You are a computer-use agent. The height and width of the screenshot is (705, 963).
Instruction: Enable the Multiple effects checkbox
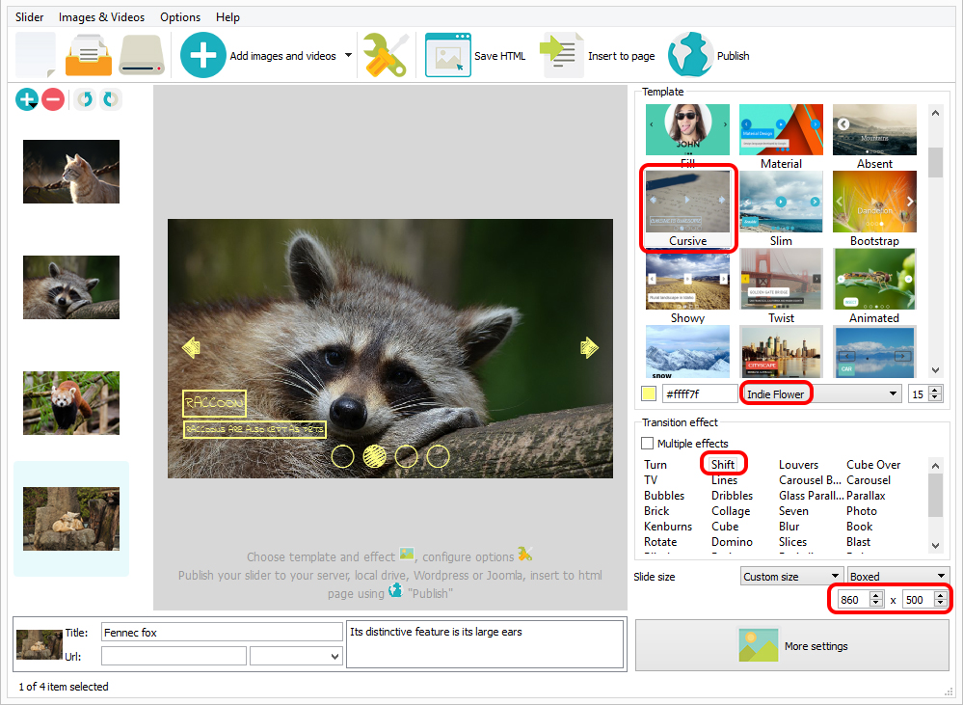(648, 444)
